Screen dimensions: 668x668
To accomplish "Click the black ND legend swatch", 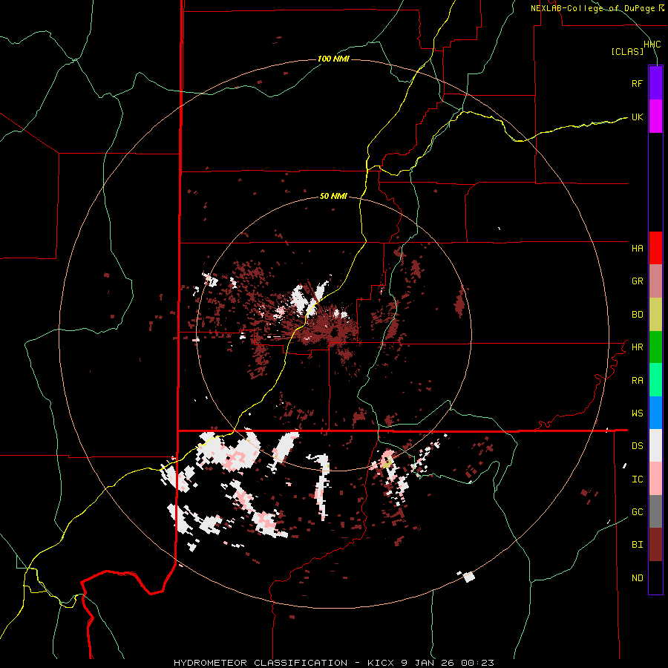I will pos(655,577).
